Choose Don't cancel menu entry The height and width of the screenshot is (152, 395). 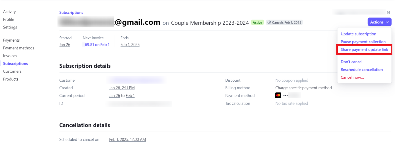click(351, 62)
